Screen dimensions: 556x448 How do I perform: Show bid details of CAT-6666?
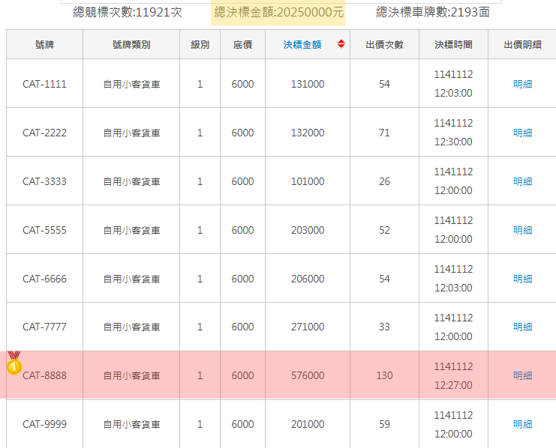click(522, 279)
